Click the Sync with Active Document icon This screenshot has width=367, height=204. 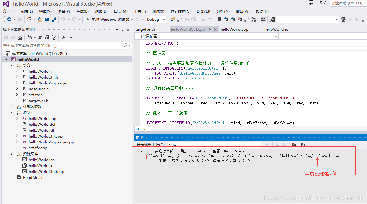click(40, 37)
